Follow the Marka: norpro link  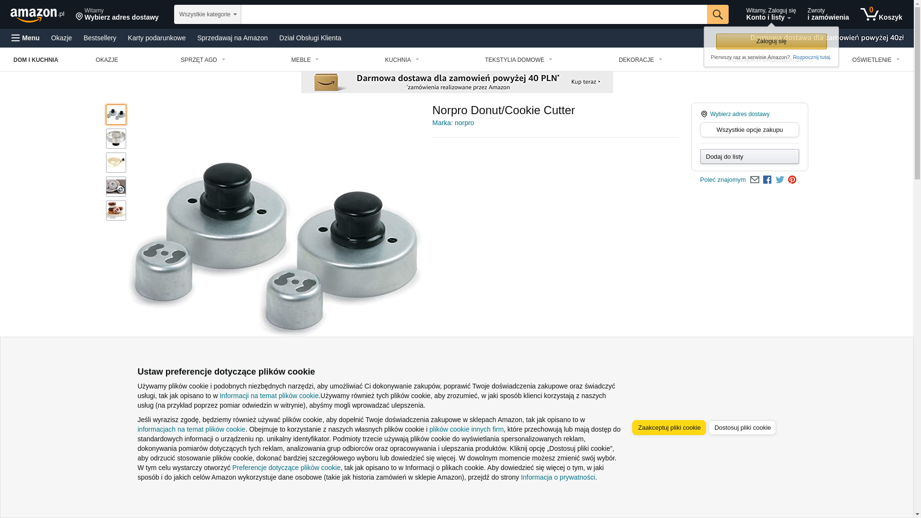pyautogui.click(x=453, y=123)
